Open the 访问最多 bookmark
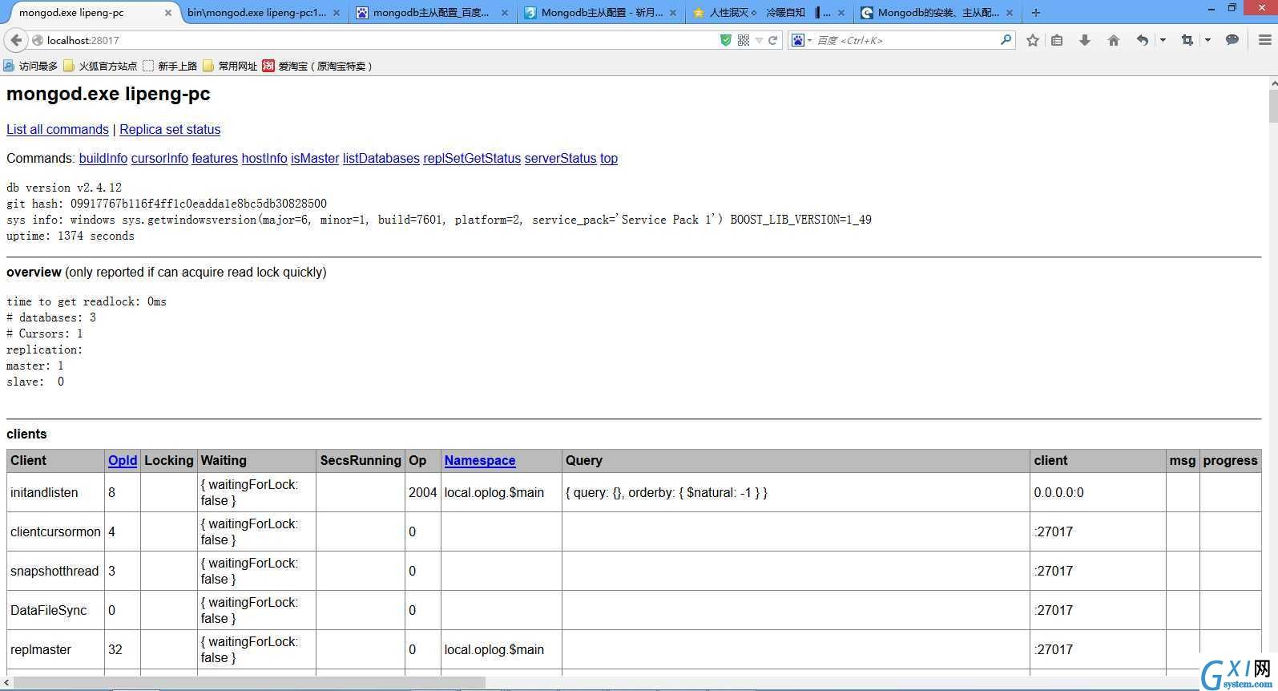The width and height of the screenshot is (1278, 691). [30, 66]
